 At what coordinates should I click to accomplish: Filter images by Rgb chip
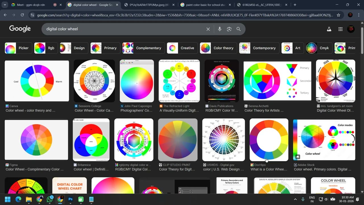(x=46, y=48)
